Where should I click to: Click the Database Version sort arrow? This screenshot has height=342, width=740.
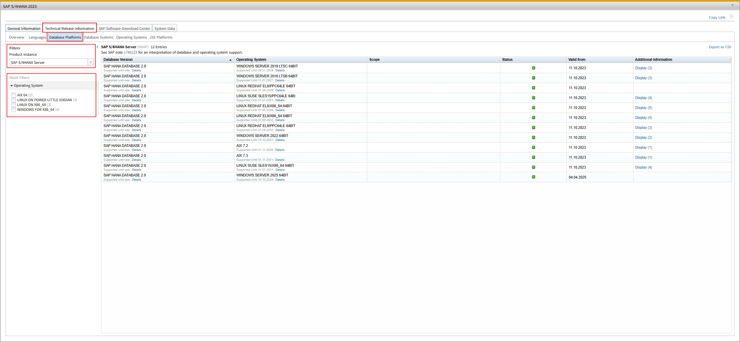(x=230, y=60)
